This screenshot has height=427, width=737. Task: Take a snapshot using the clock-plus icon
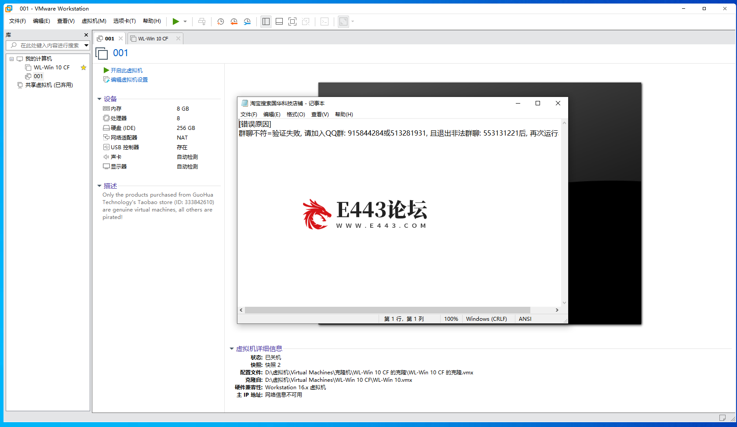(221, 22)
